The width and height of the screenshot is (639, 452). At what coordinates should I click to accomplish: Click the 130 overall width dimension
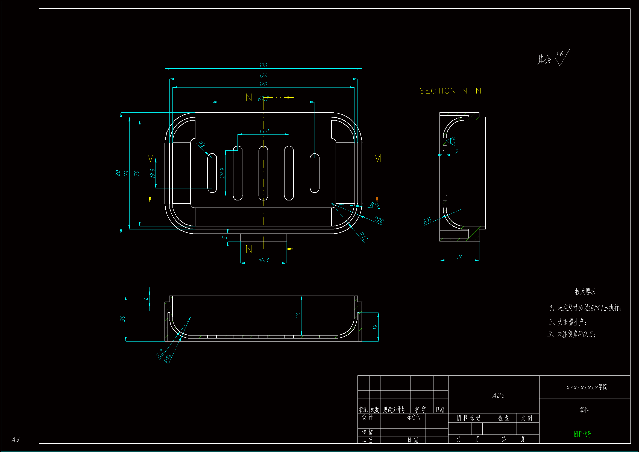coord(263,65)
